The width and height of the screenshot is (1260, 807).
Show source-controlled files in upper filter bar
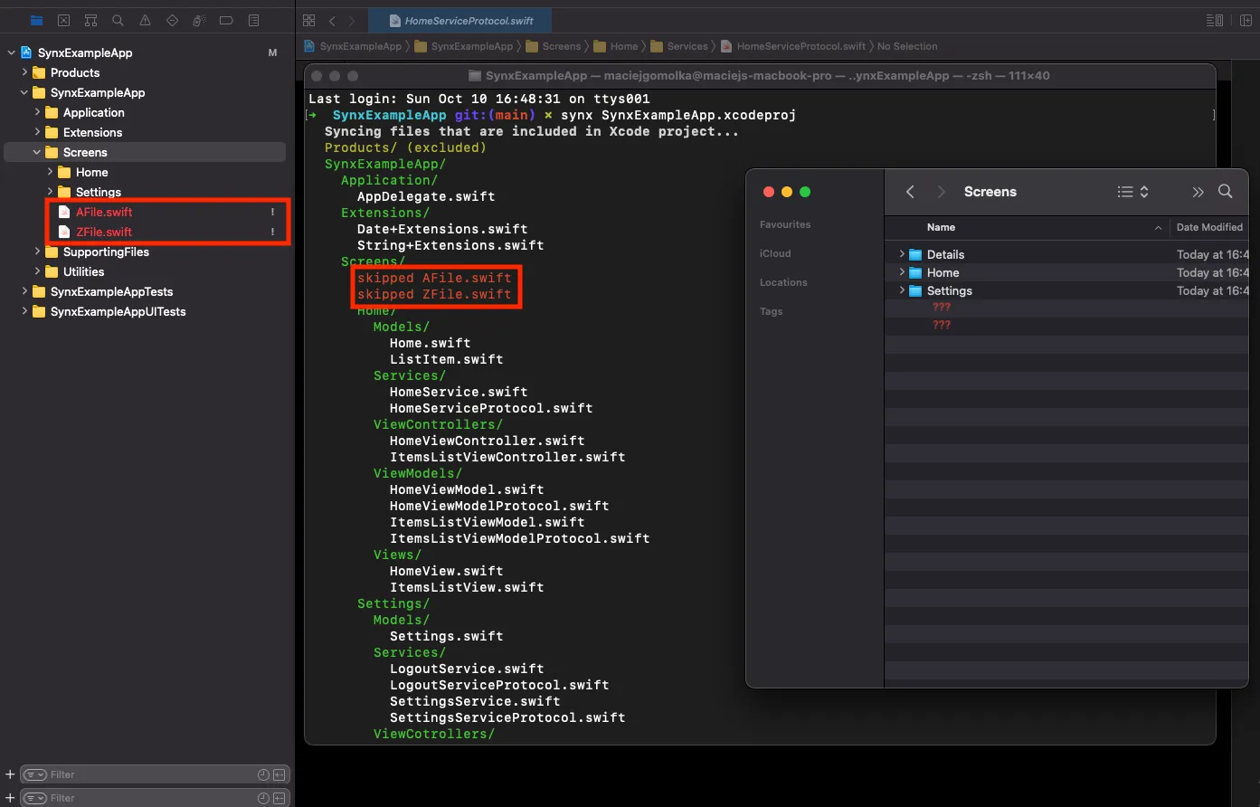click(279, 774)
